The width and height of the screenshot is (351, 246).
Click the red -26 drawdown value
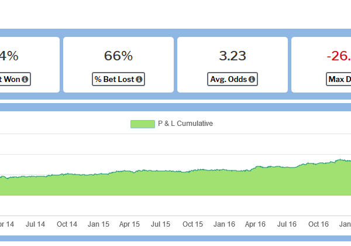pyautogui.click(x=339, y=56)
